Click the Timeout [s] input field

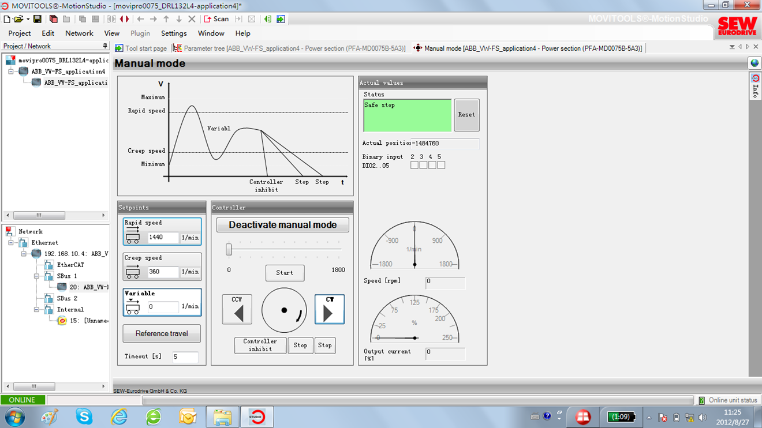[x=185, y=357]
